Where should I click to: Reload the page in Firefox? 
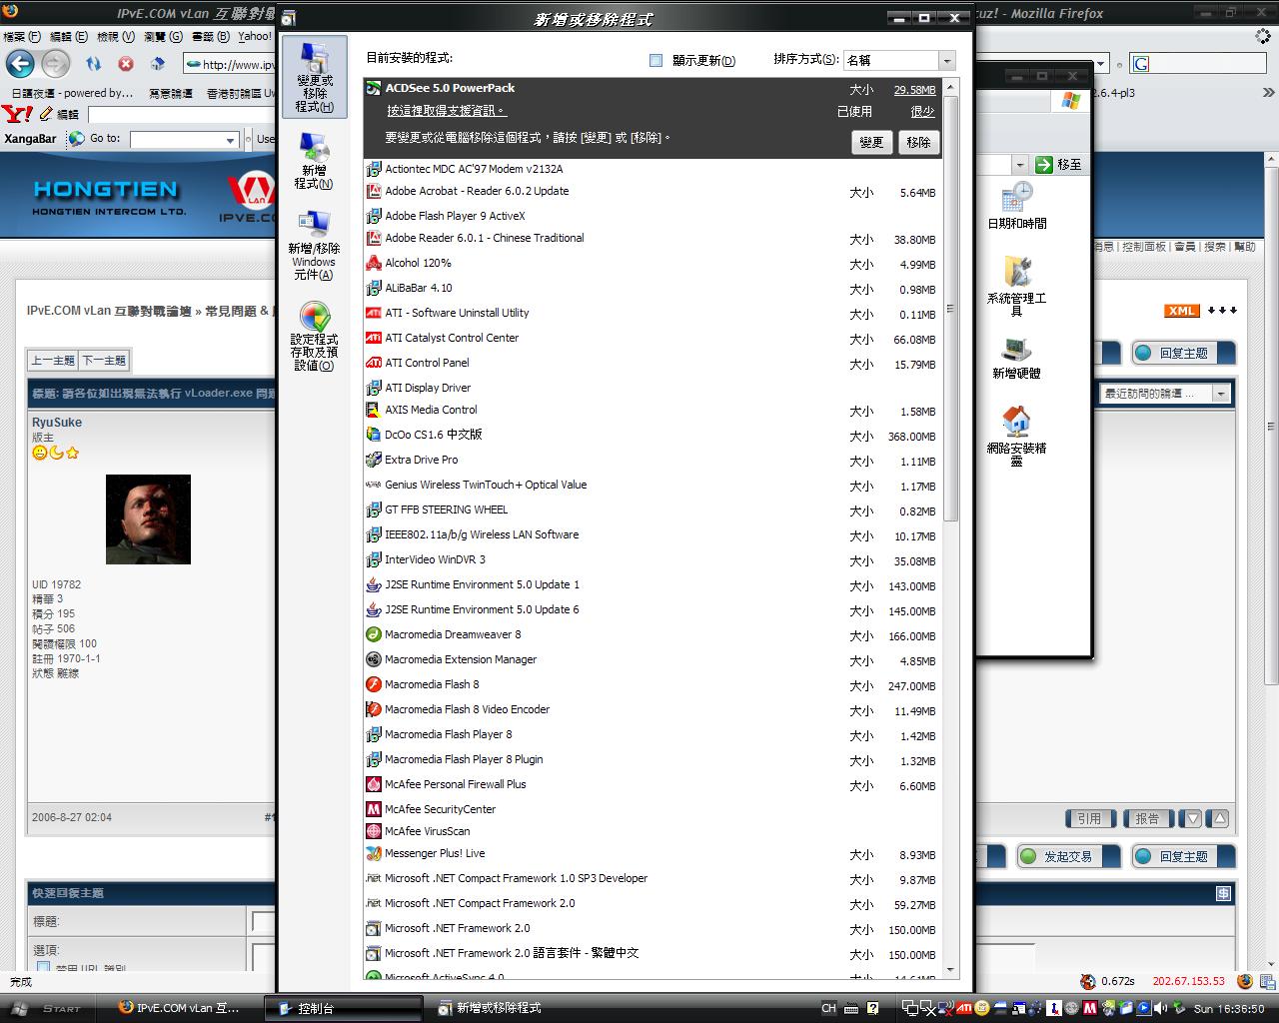tap(93, 64)
